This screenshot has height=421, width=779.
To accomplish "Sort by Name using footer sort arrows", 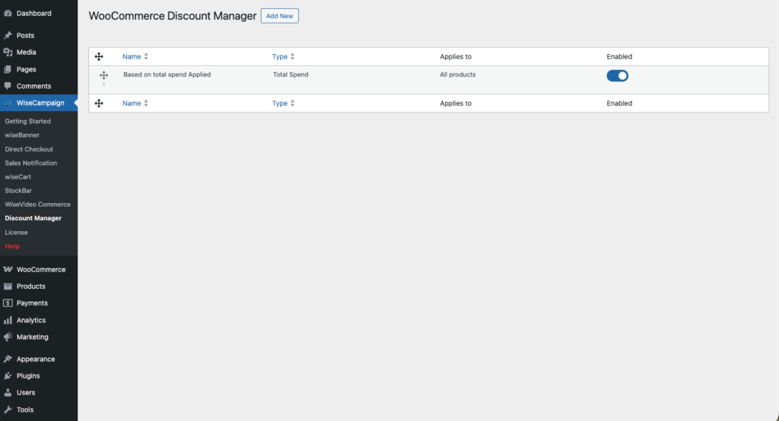I will tap(146, 103).
